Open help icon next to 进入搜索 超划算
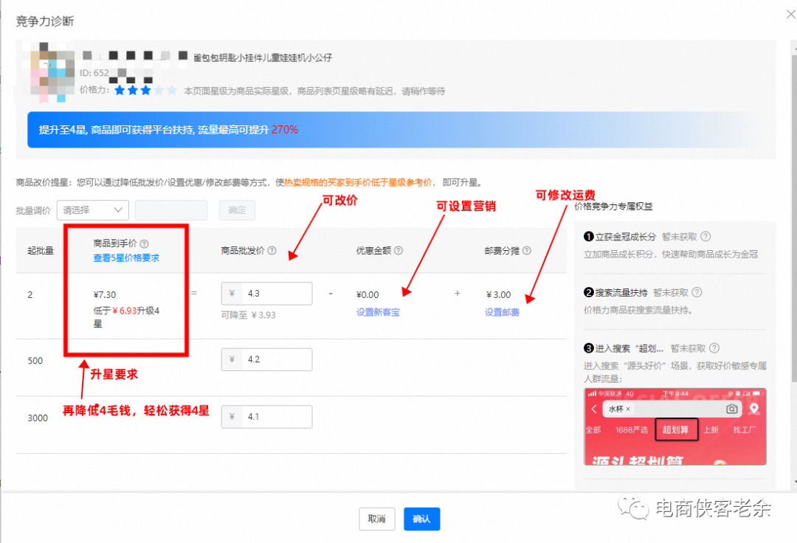 tap(713, 348)
